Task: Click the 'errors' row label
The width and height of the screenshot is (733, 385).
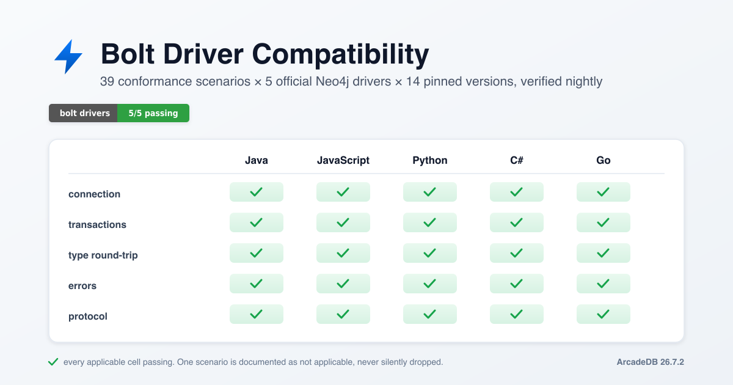Action: coord(82,285)
